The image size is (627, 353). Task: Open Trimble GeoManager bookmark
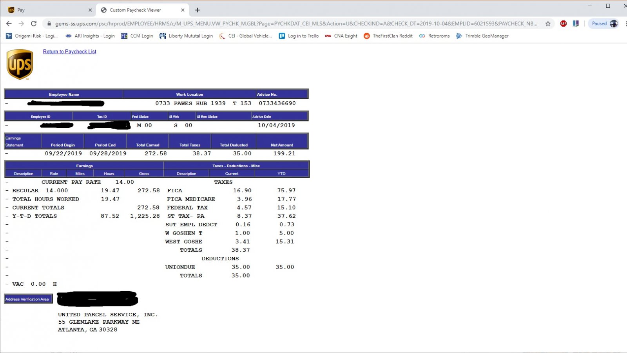pos(482,36)
